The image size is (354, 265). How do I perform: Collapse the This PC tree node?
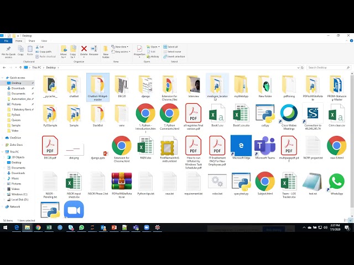(2, 152)
